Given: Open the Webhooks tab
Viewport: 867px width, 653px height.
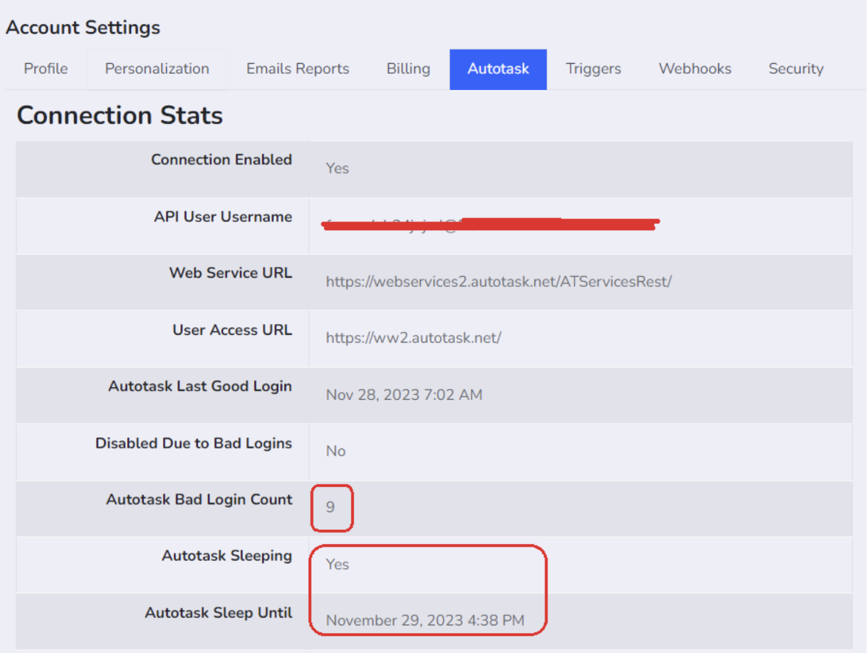Looking at the screenshot, I should point(695,69).
